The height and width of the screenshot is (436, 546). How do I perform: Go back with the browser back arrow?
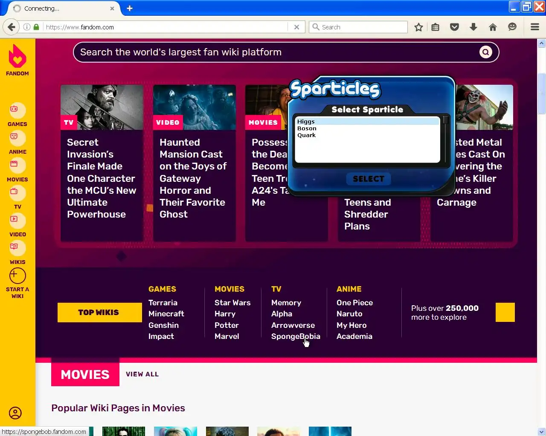coord(11,27)
